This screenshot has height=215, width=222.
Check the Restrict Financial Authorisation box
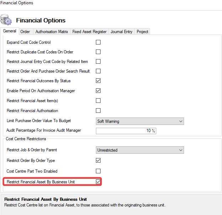pos(98,111)
